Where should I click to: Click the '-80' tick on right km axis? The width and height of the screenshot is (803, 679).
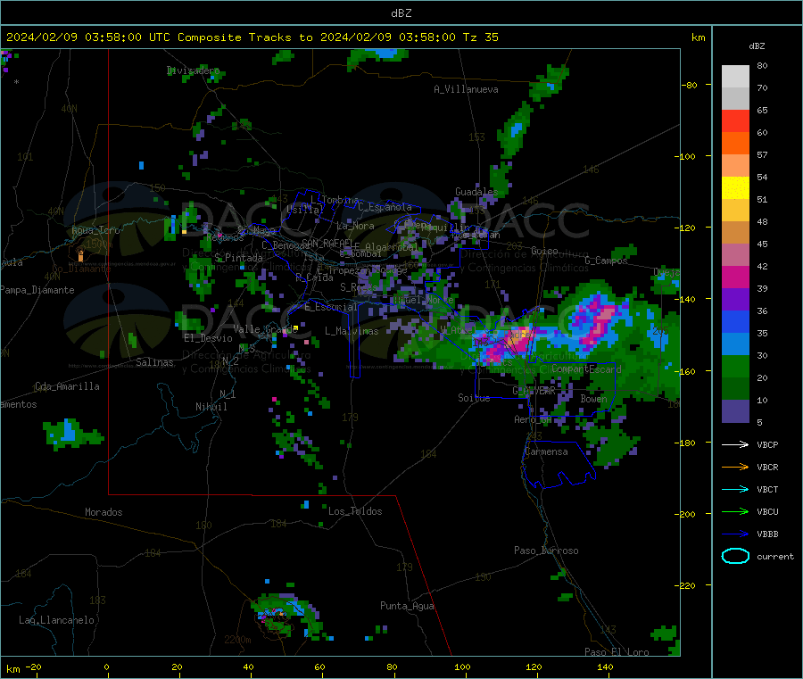click(x=690, y=85)
